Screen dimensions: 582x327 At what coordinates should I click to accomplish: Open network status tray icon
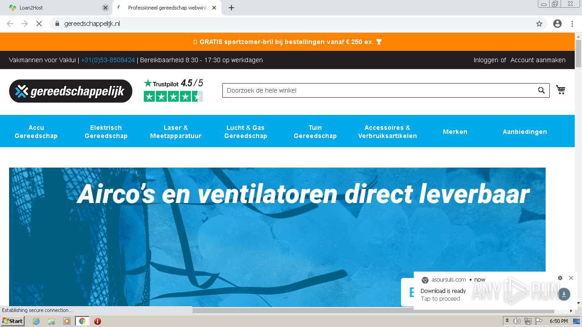pyautogui.click(x=528, y=321)
